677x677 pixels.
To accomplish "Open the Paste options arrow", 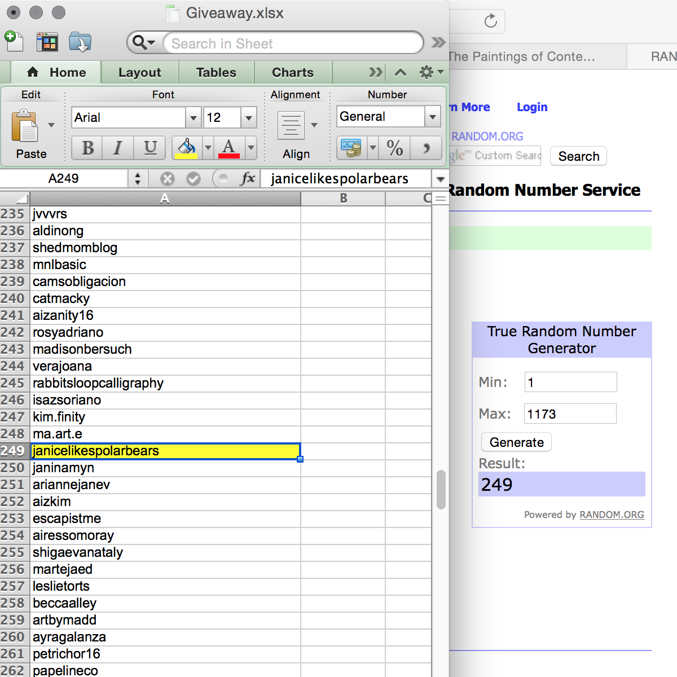I will pyautogui.click(x=51, y=125).
